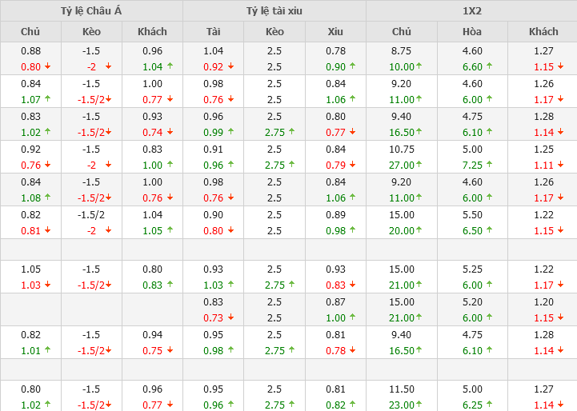Select the Xỉu column header
The image size is (577, 411).
[x=335, y=31]
